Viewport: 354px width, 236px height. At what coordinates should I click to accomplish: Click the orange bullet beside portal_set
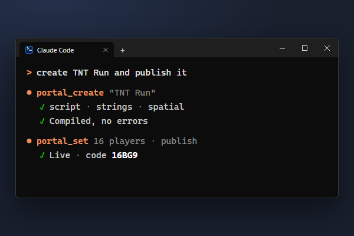point(29,141)
